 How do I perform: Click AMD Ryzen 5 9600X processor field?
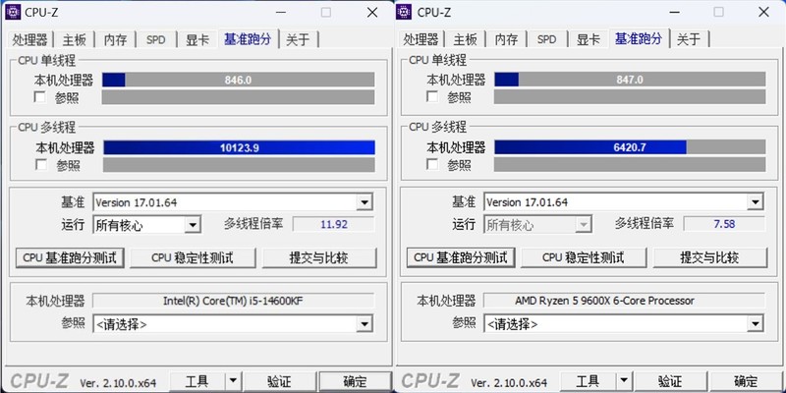coord(624,301)
